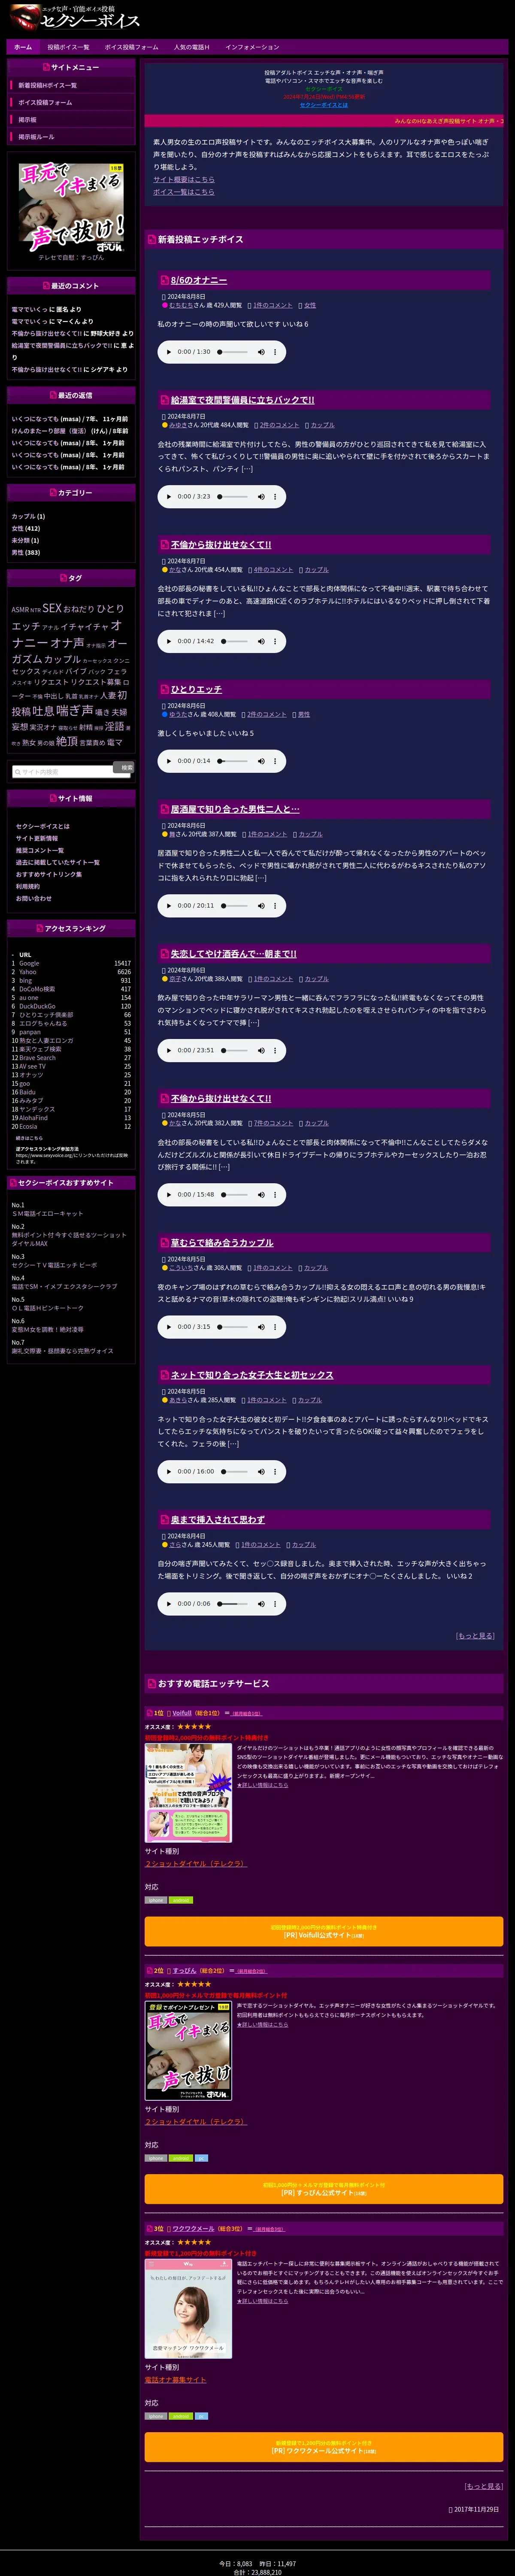Open more options on 0:06 audio player
The width and height of the screenshot is (515, 2576).
point(275,1603)
